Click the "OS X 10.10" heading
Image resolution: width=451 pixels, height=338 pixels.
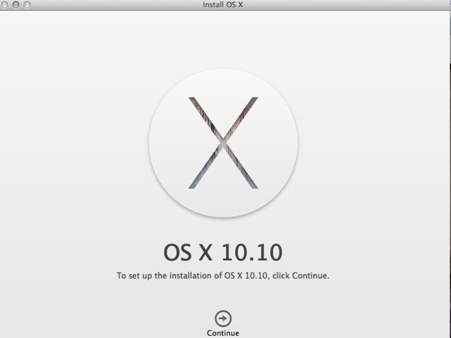coord(223,252)
